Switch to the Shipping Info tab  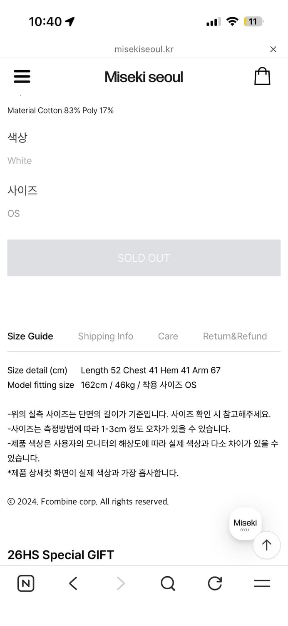click(105, 336)
